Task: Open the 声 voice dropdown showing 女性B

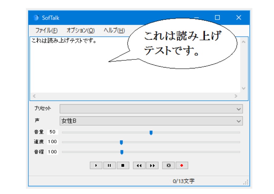Action: coord(151,121)
